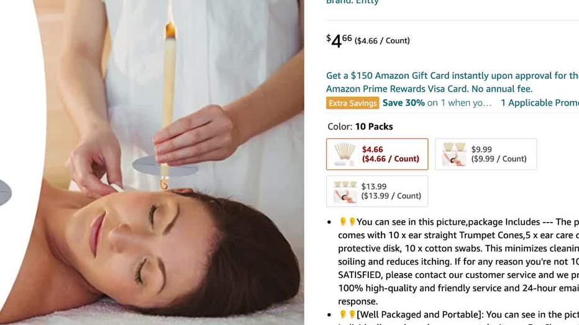Screen dimensions: 579x325
Task: Choose the $9.99 pack option
Action: pyautogui.click(x=486, y=154)
